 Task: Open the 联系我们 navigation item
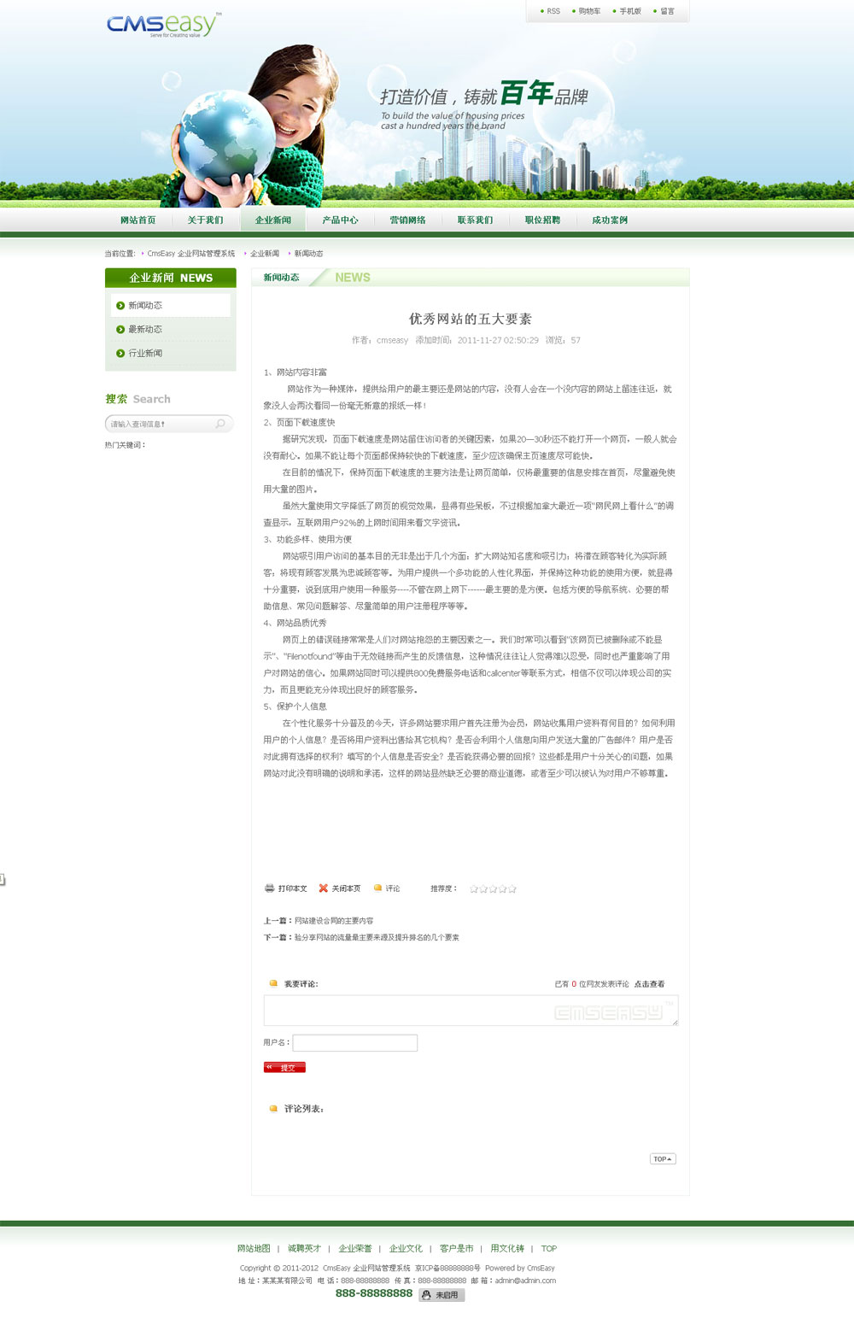coord(475,220)
